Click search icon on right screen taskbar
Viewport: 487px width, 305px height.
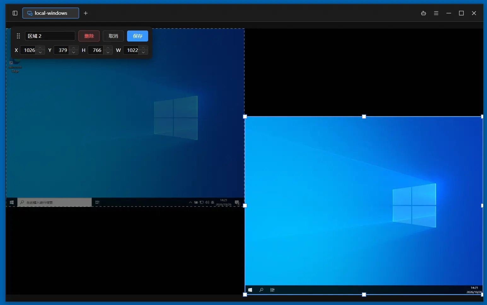[261, 290]
